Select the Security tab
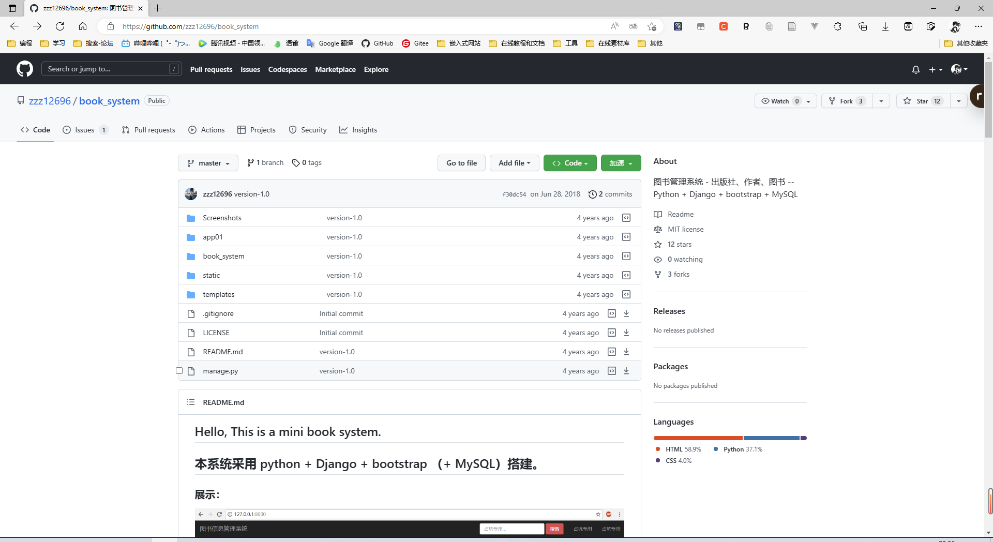 click(x=308, y=130)
